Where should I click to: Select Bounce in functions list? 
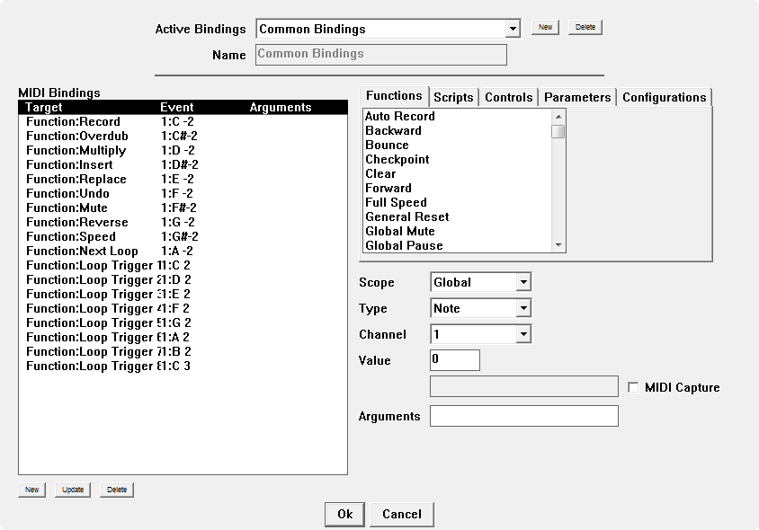pyautogui.click(x=458, y=145)
